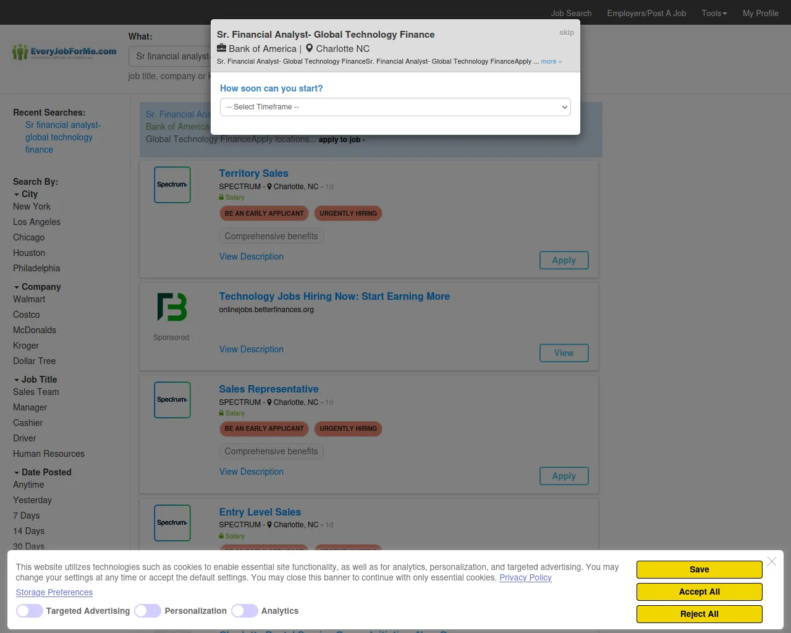
Task: Open Employers/Post A Job page
Action: tap(646, 13)
